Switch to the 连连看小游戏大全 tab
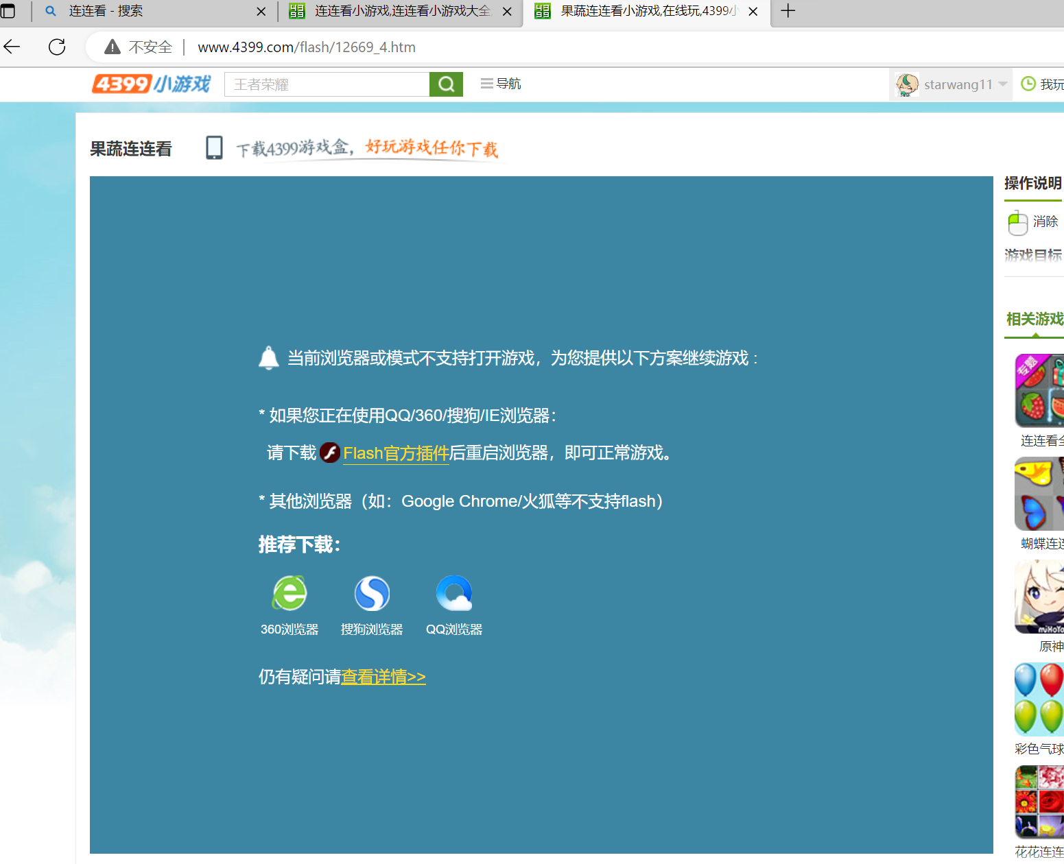This screenshot has height=864, width=1064. click(400, 12)
